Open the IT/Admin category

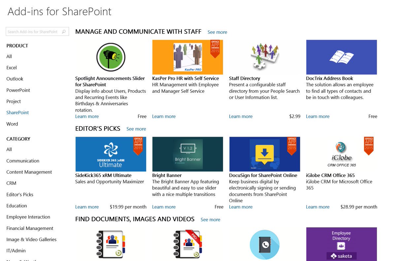point(16,250)
